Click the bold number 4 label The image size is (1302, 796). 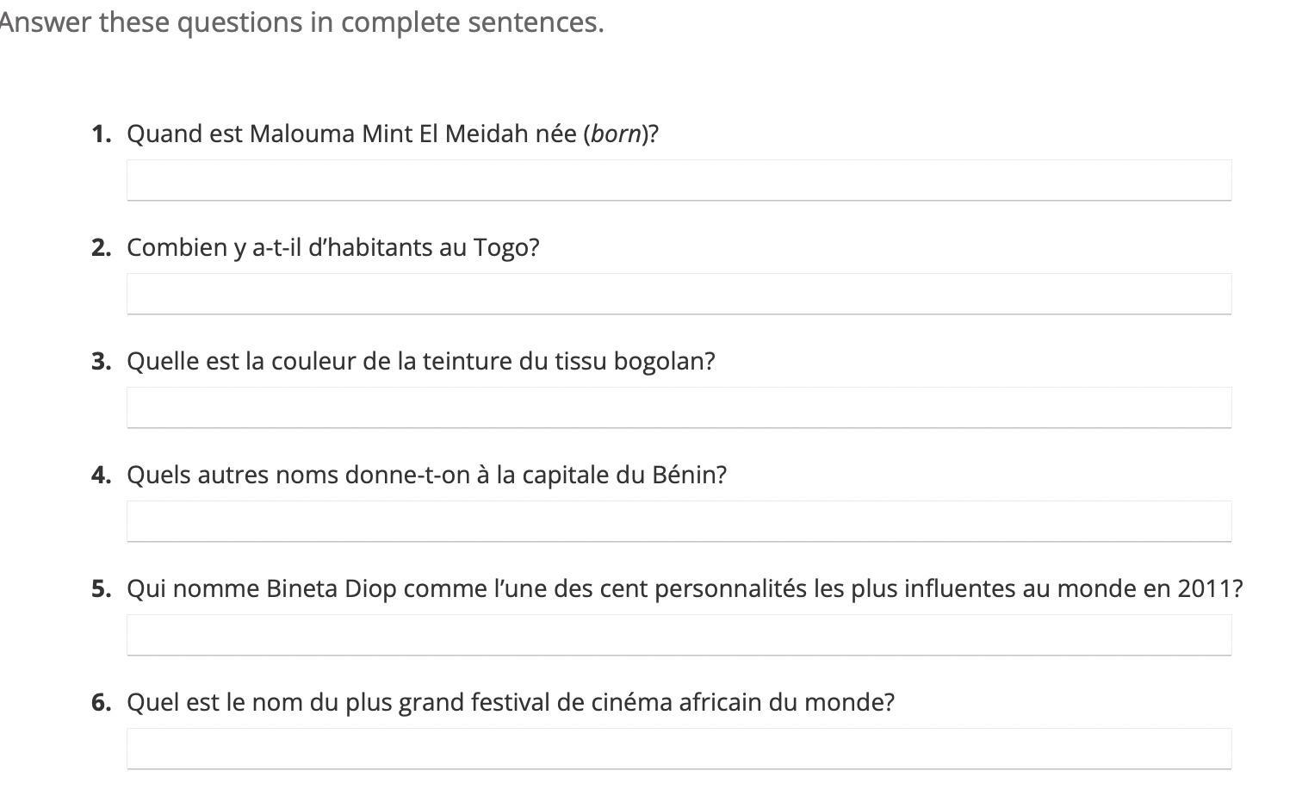102,476
